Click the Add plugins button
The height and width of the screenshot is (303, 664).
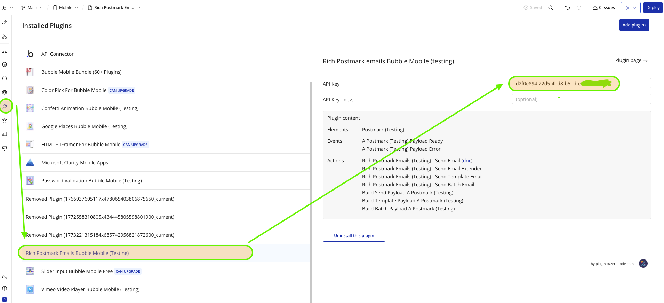[x=634, y=25]
